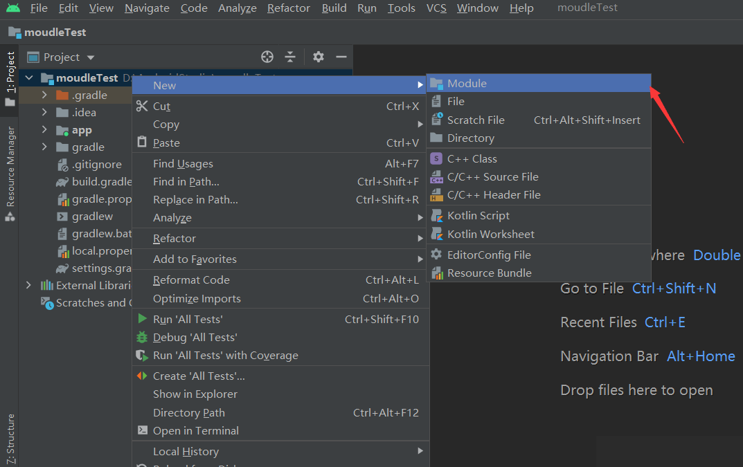Open the Local History submenu arrow
Screen dimensions: 743x467
click(420, 451)
